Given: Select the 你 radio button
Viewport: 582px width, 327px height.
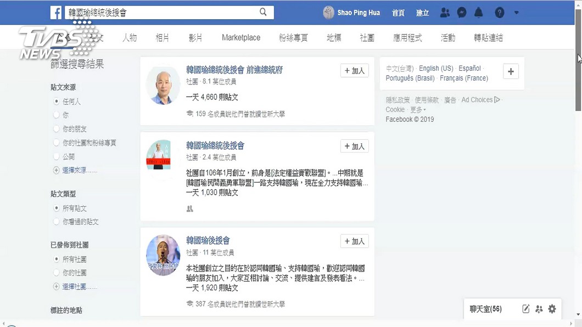Looking at the screenshot, I should (x=57, y=115).
